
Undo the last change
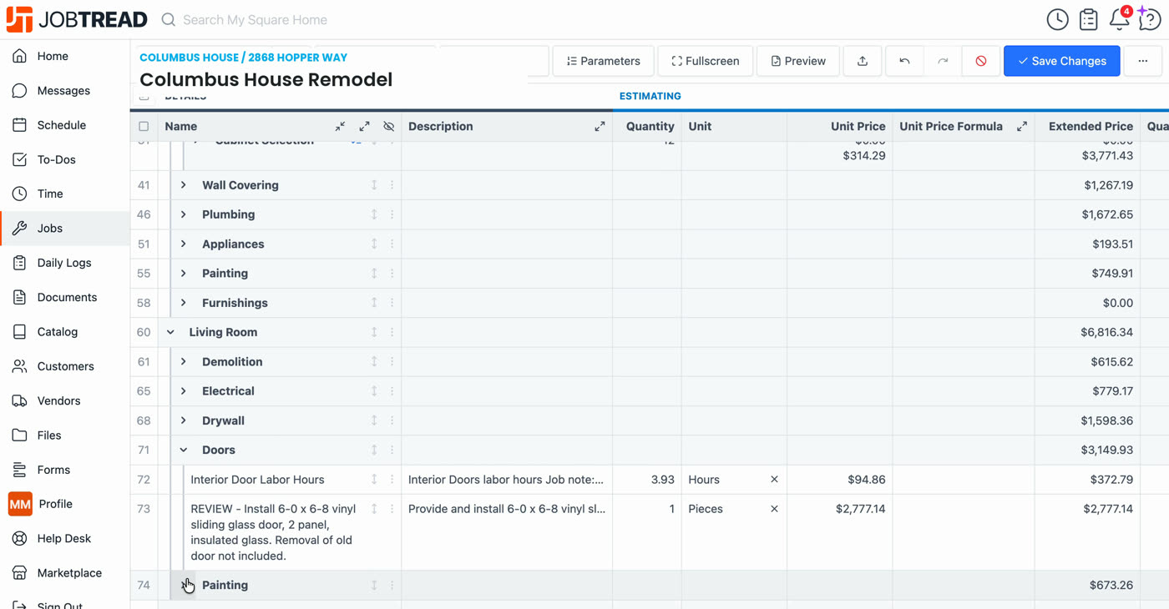(x=904, y=61)
